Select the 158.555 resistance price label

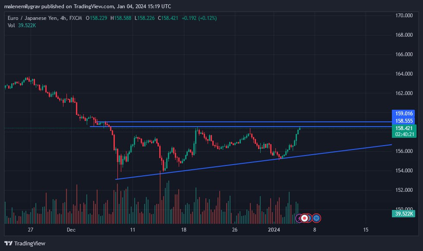(x=404, y=121)
